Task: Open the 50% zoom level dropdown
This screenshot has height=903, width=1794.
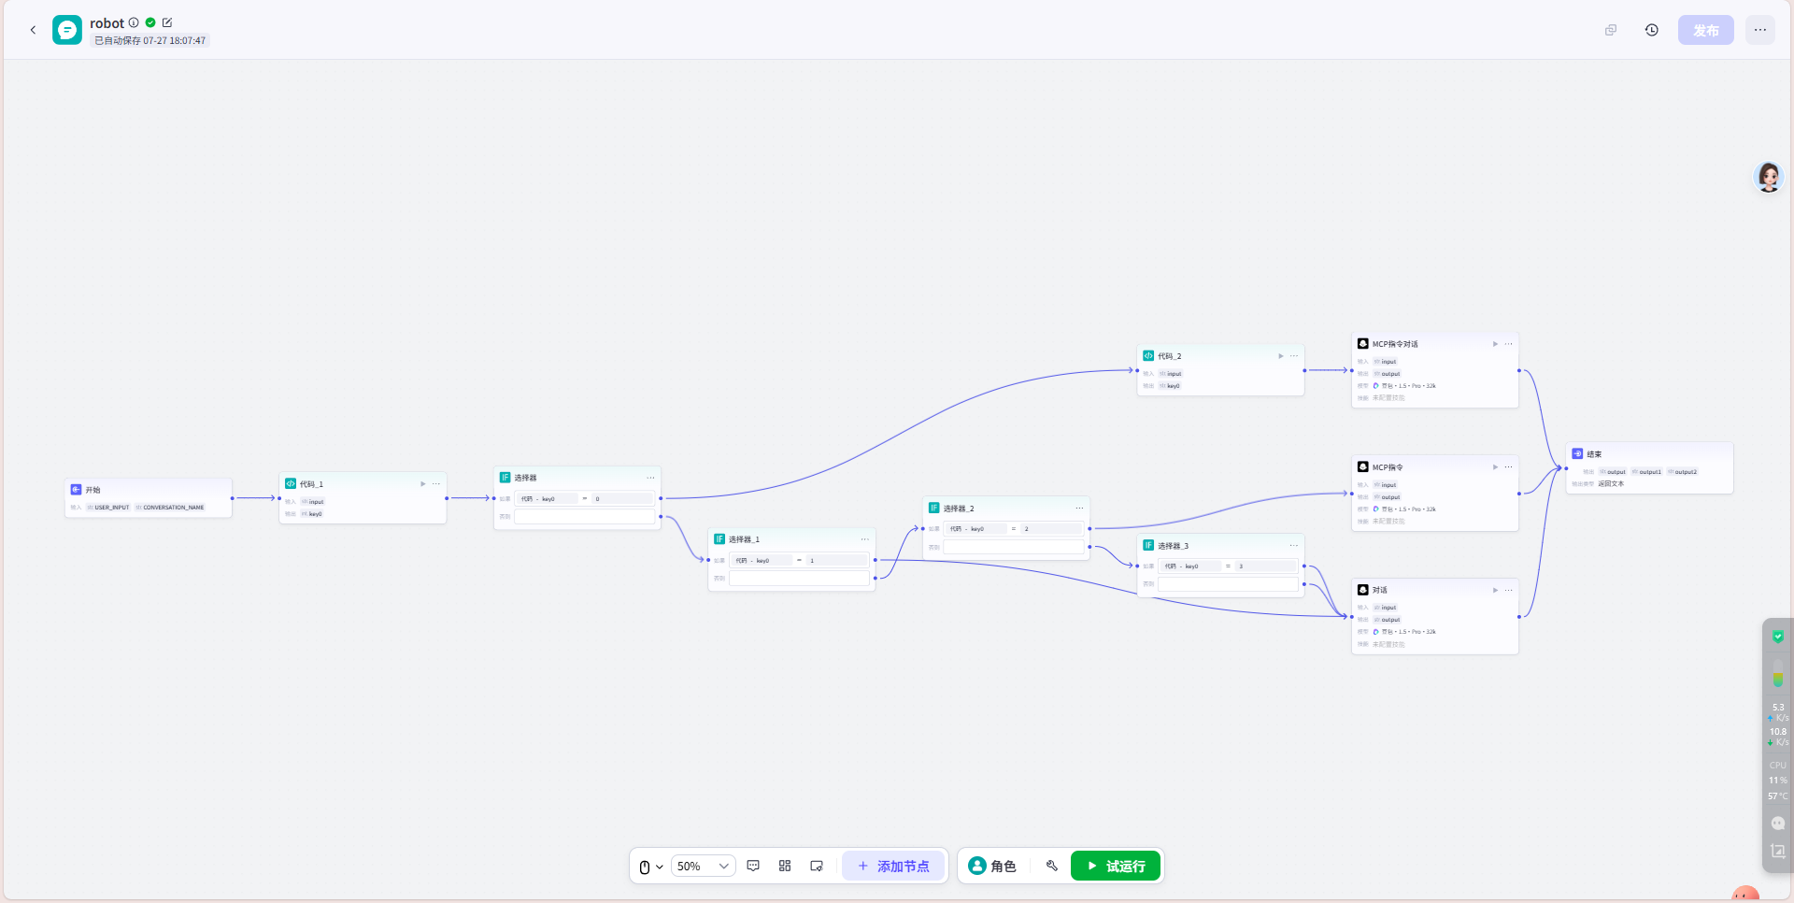Action: [x=703, y=866]
